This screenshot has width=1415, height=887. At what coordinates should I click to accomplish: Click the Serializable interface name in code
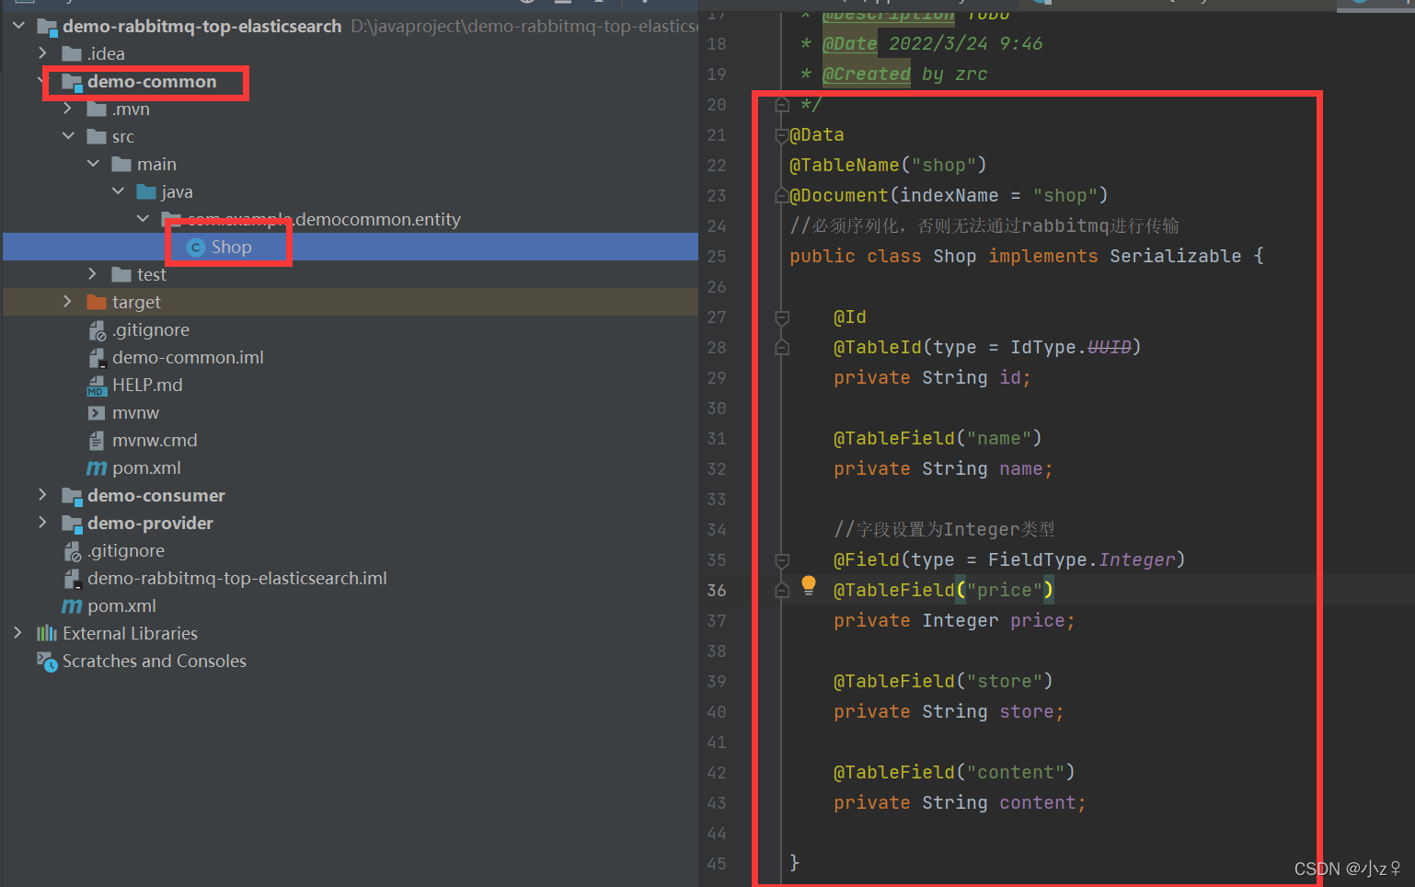pyautogui.click(x=1175, y=256)
